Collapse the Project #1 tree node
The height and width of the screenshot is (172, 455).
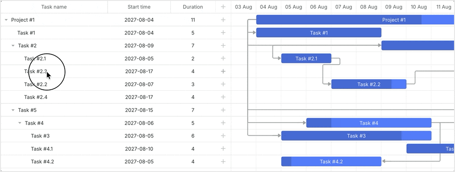tap(6, 20)
